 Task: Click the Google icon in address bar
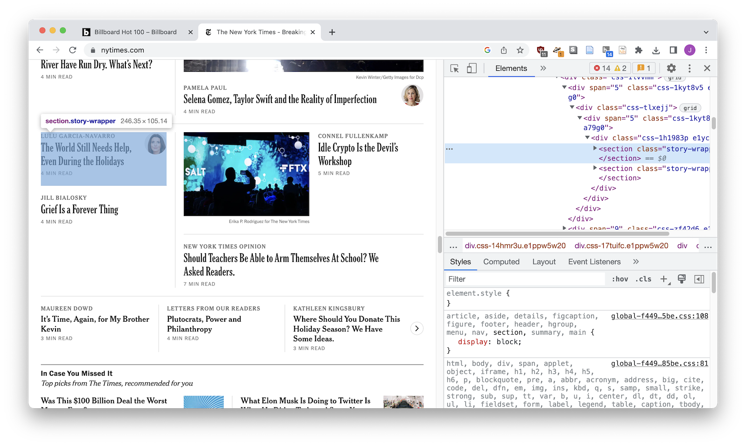pyautogui.click(x=487, y=50)
